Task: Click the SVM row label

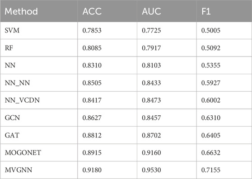Action: click(x=12, y=30)
